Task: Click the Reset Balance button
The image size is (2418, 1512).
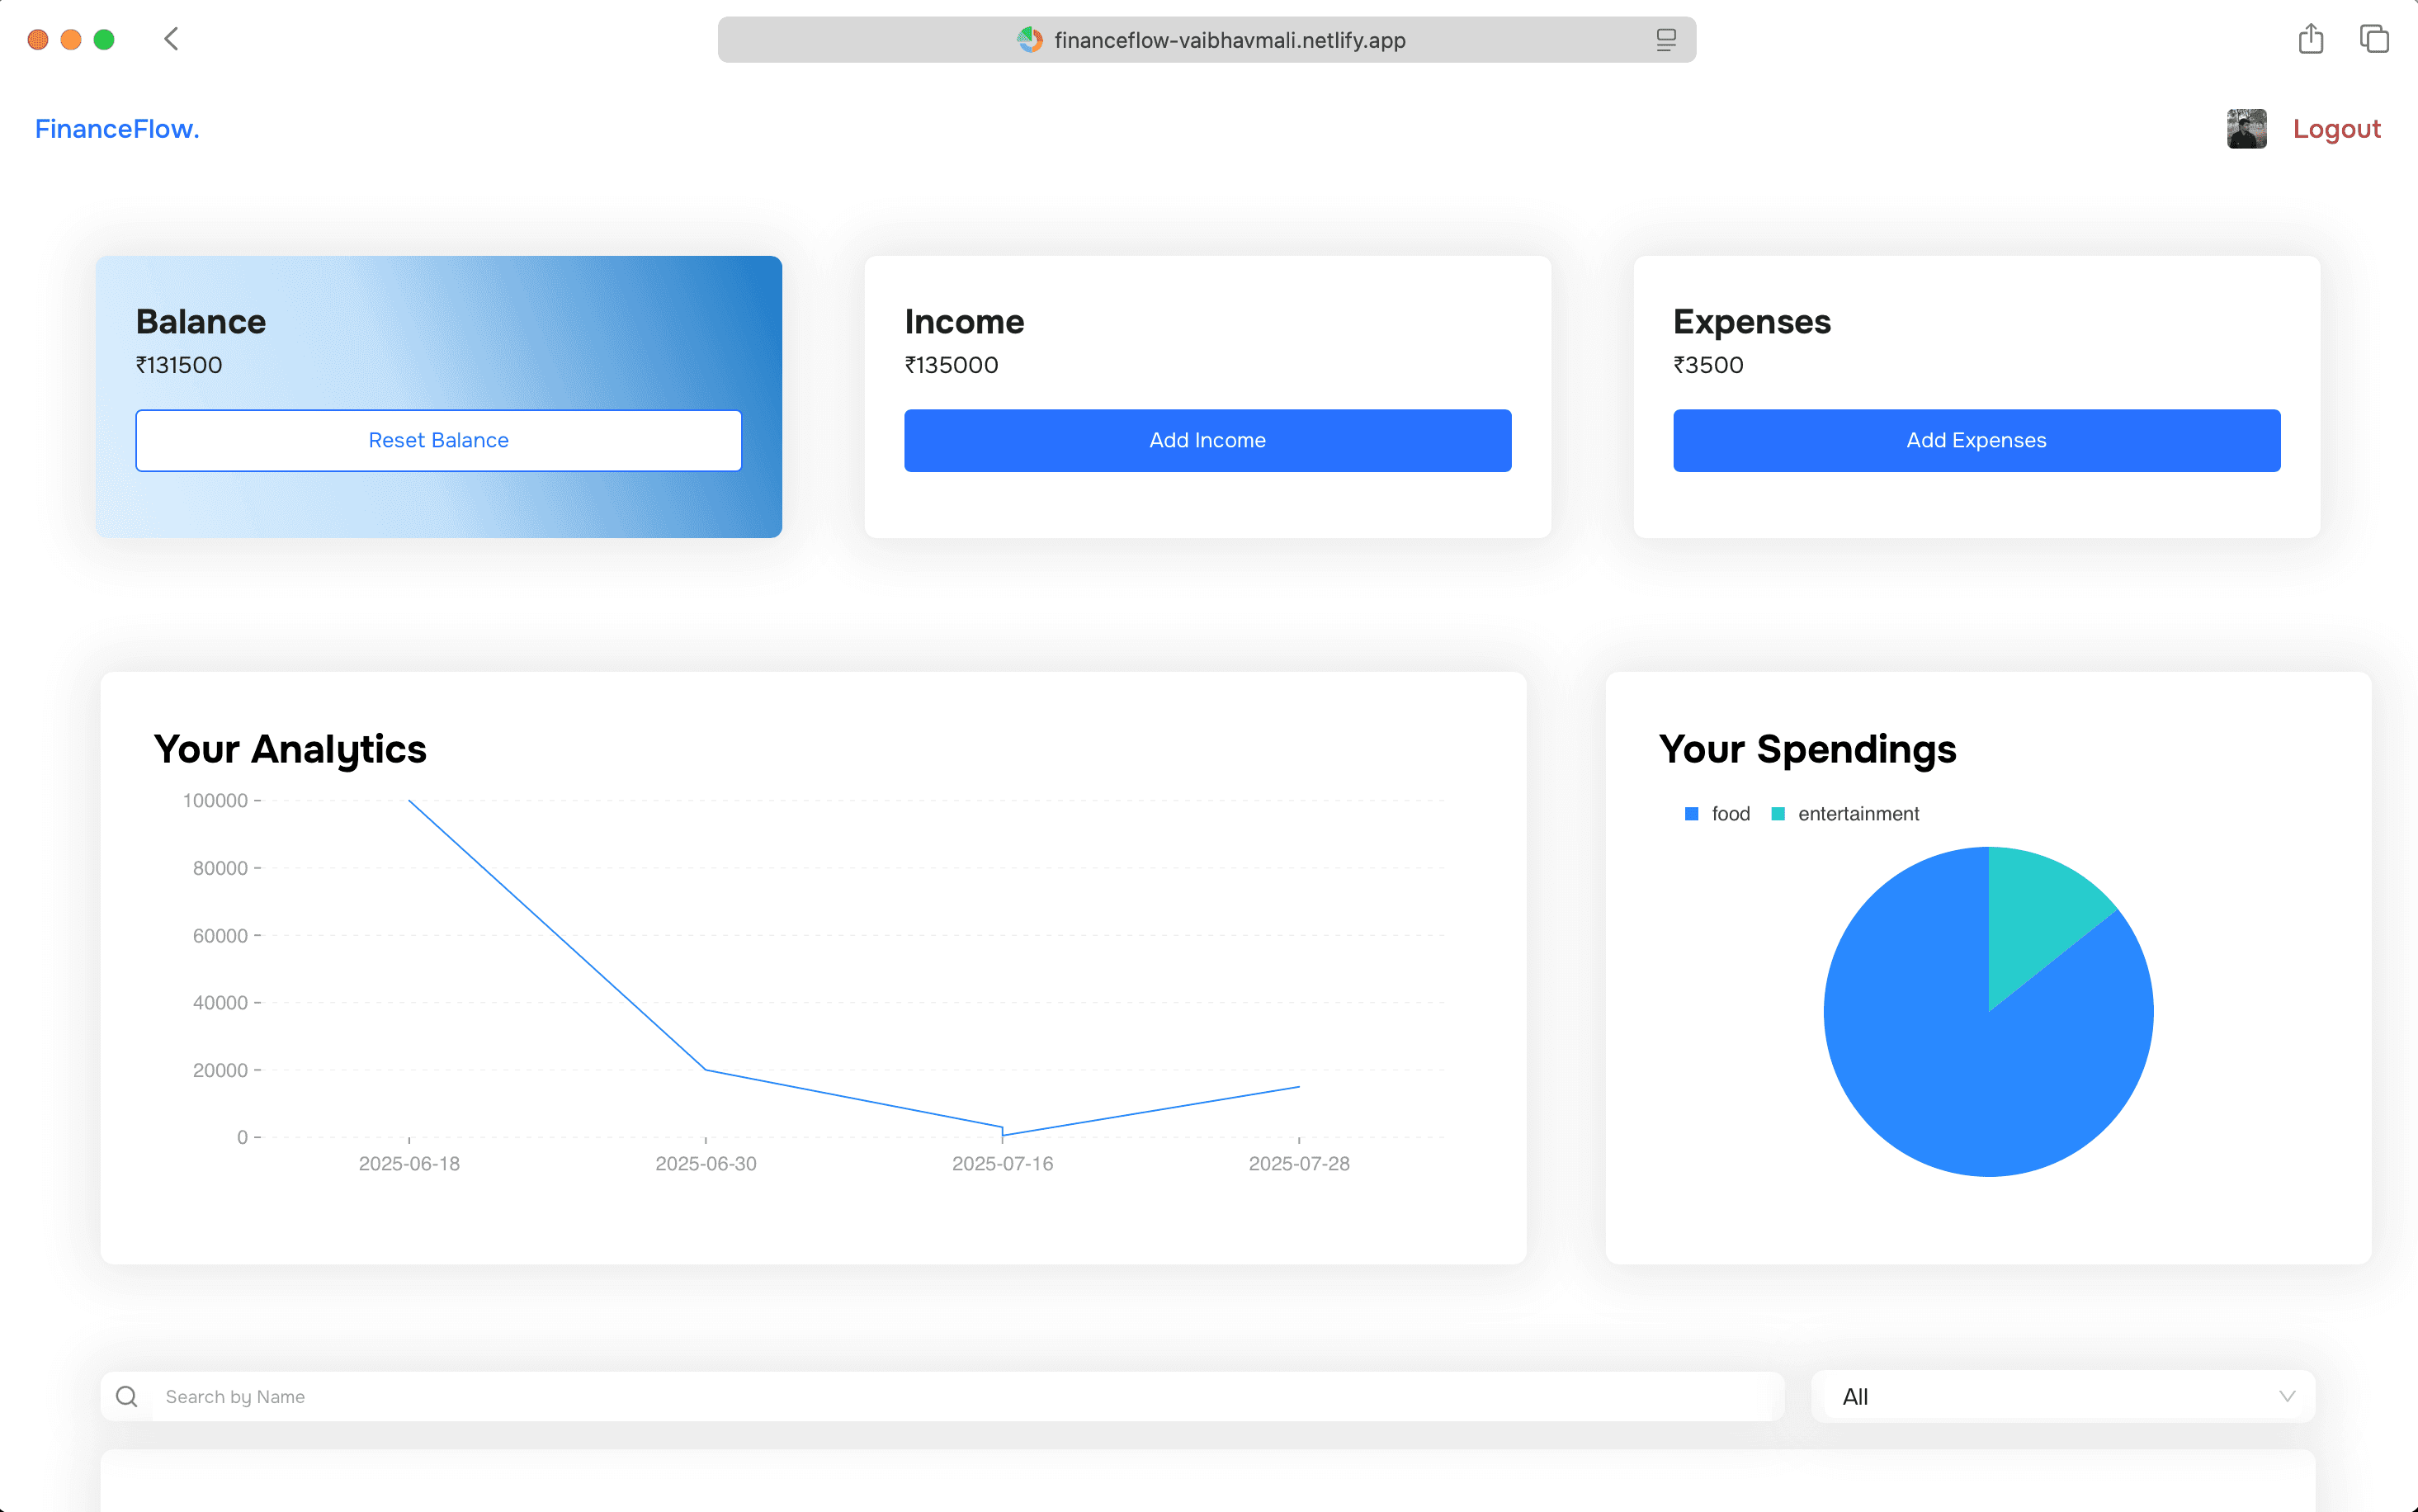Action: click(438, 440)
